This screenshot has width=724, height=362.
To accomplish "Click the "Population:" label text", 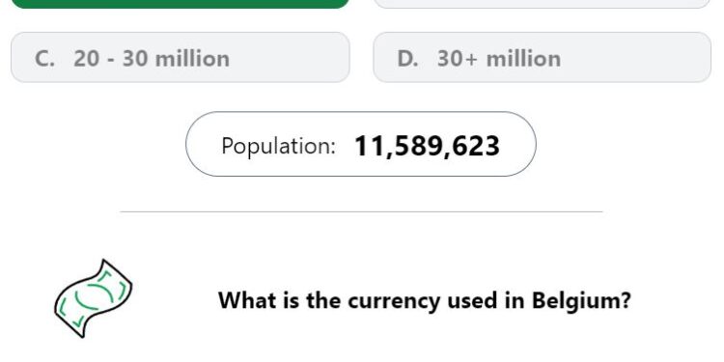I will pyautogui.click(x=278, y=147).
